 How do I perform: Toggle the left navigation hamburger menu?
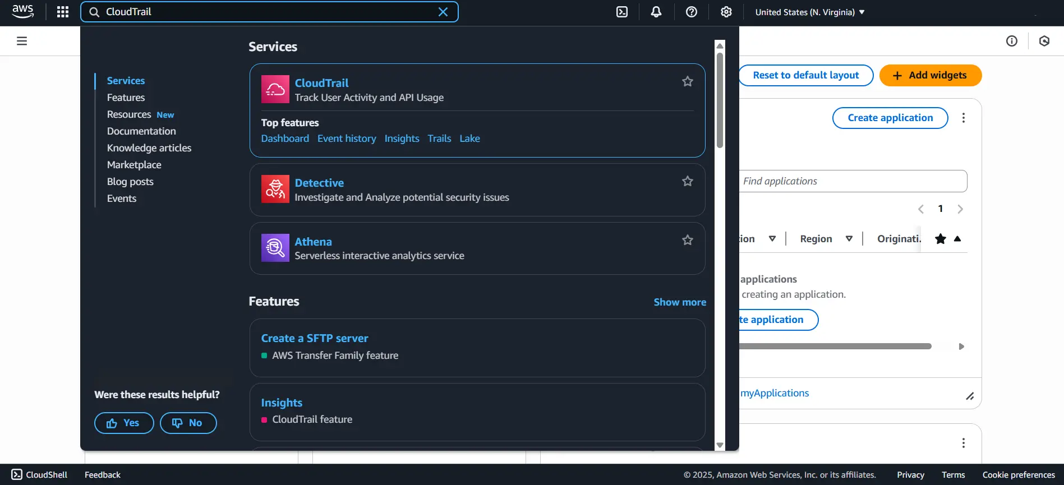pos(22,41)
